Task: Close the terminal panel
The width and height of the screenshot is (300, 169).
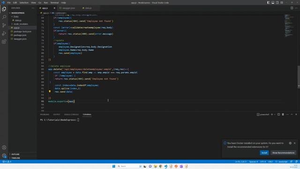Action: coord(296,115)
